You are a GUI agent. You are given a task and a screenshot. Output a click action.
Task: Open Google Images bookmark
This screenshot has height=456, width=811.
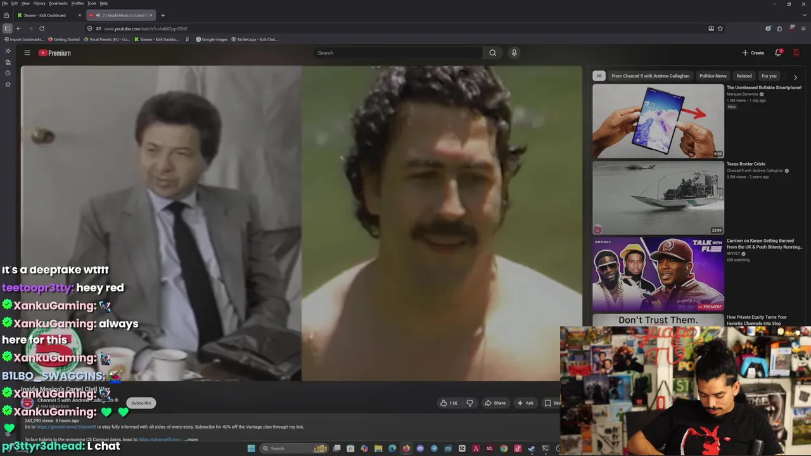pos(212,39)
